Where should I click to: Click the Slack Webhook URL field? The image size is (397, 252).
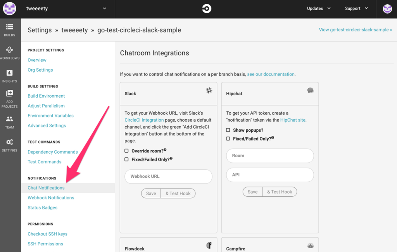(x=168, y=177)
